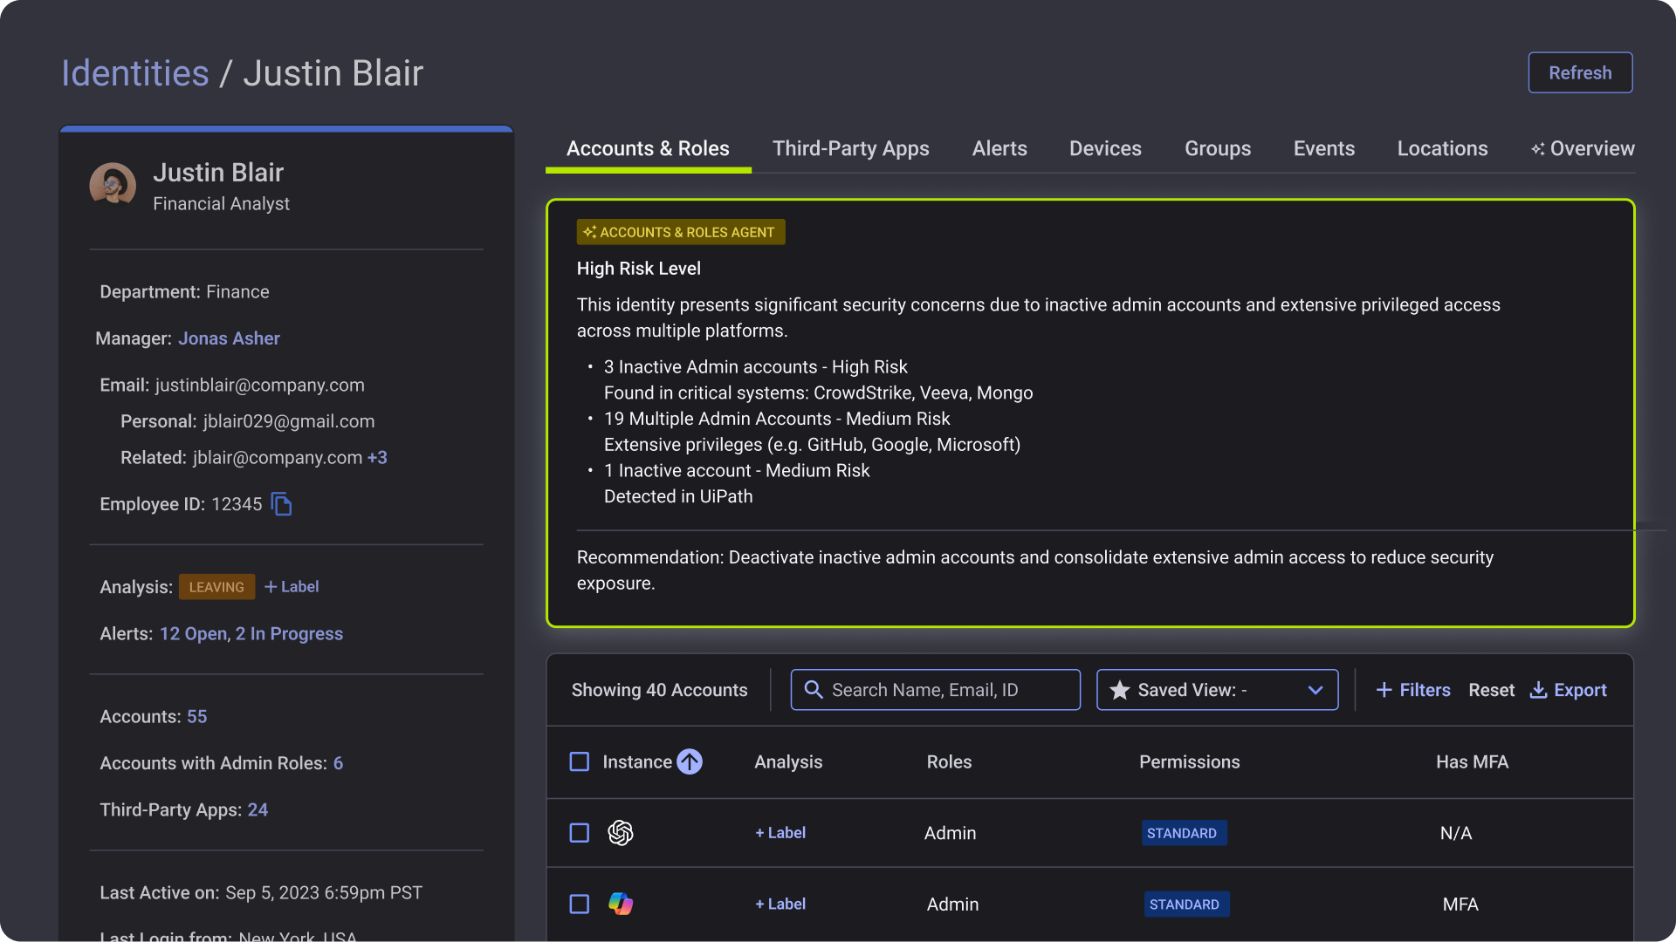Open the plus Filters panel
The image size is (1676, 942).
coord(1412,690)
